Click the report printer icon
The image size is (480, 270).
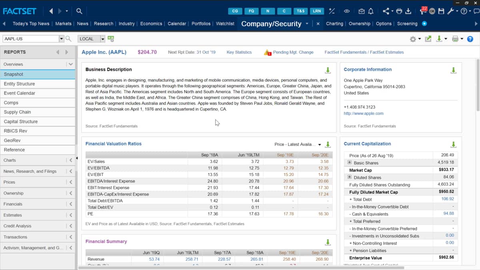[x=455, y=39]
